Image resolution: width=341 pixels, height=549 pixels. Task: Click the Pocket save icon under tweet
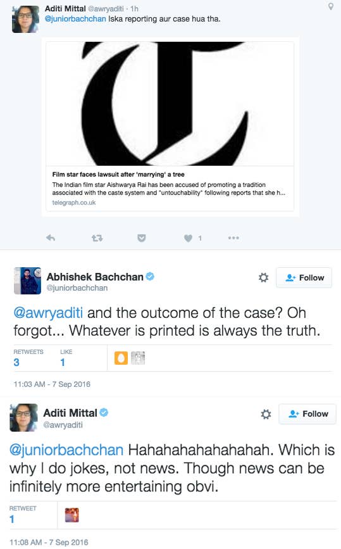click(141, 238)
